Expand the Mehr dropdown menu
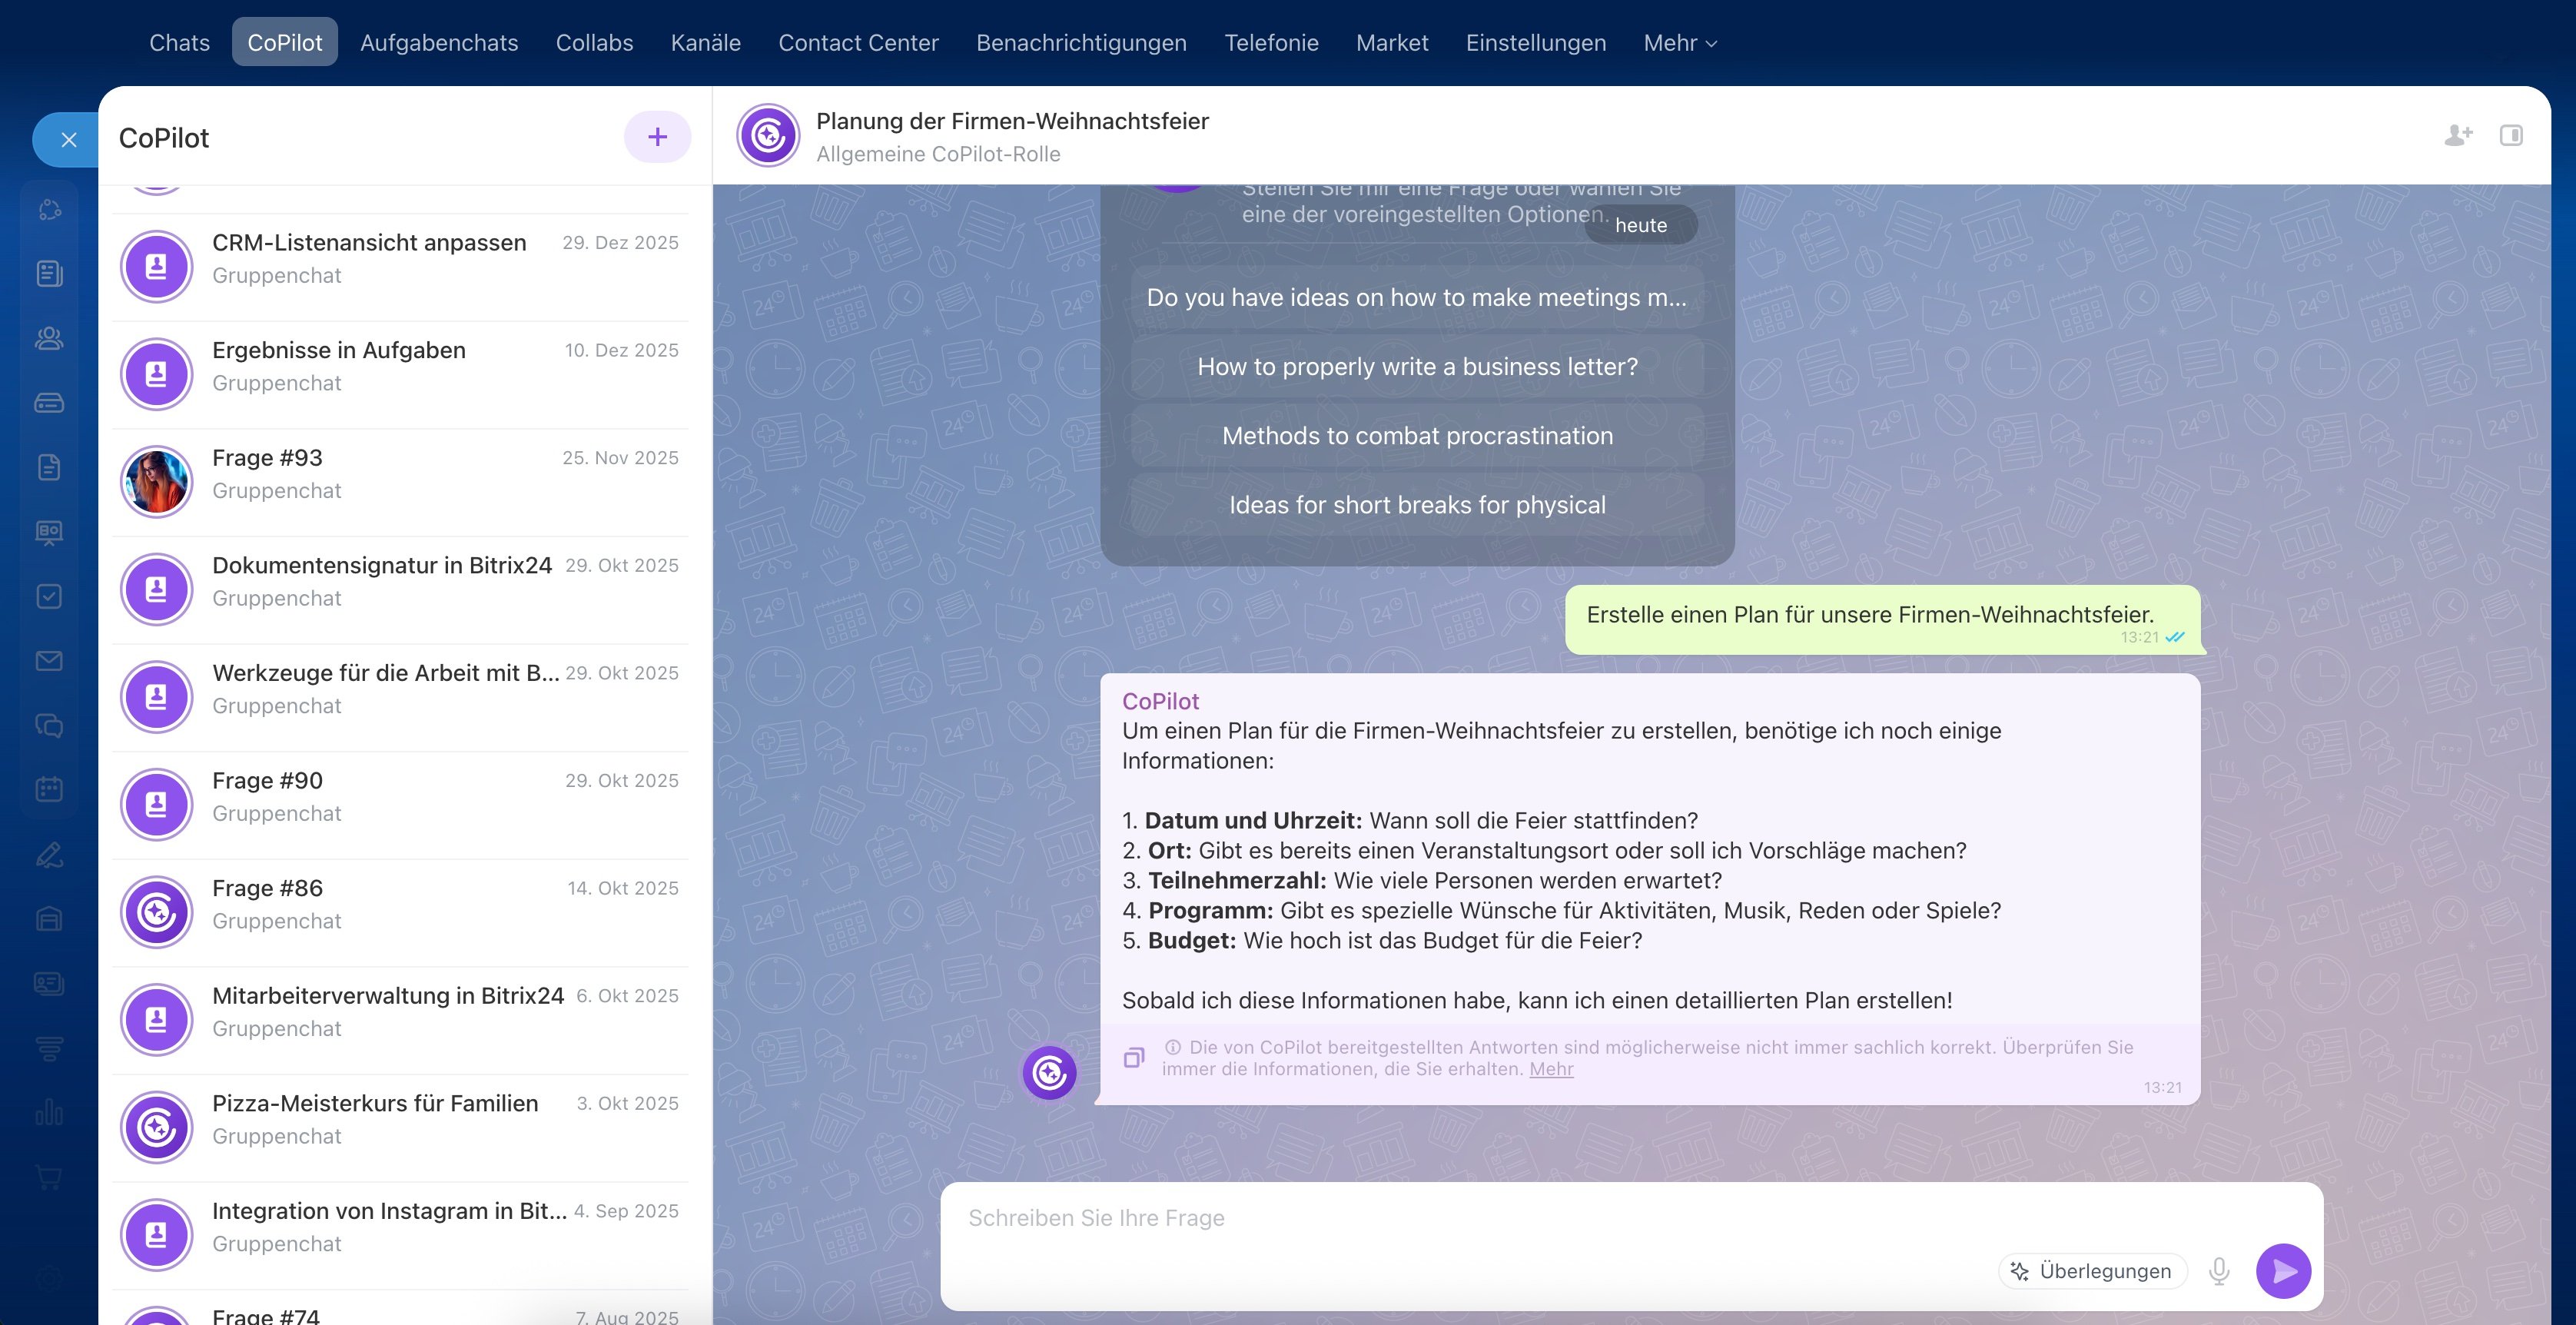Viewport: 2576px width, 1325px height. click(x=1679, y=43)
